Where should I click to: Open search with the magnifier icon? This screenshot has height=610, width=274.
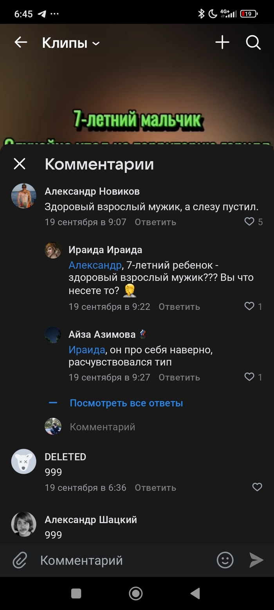[253, 42]
